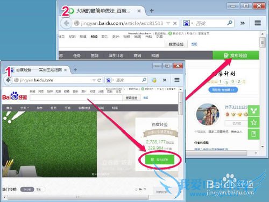Click the 百度经验 search input field
This screenshot has width=269, height=202.
[x=76, y=97]
